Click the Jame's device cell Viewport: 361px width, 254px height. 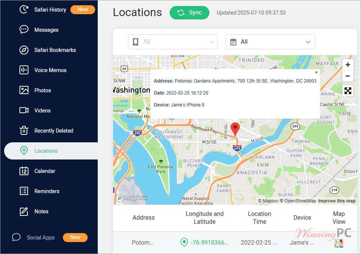click(301, 242)
